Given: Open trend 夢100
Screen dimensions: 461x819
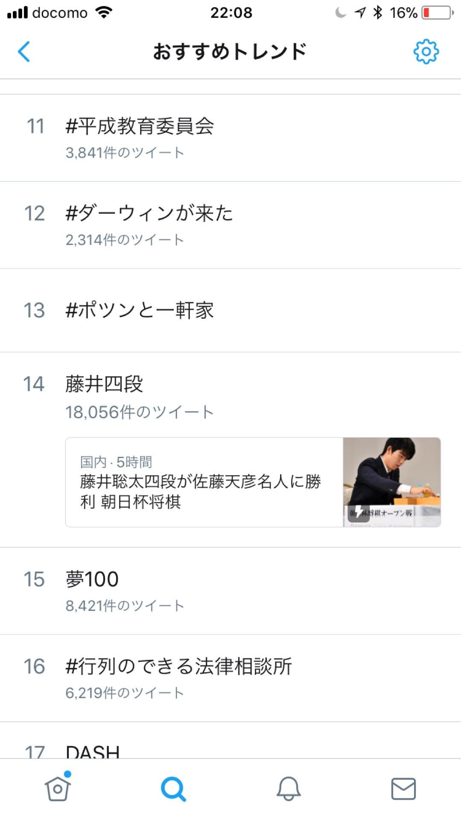Looking at the screenshot, I should click(x=230, y=591).
